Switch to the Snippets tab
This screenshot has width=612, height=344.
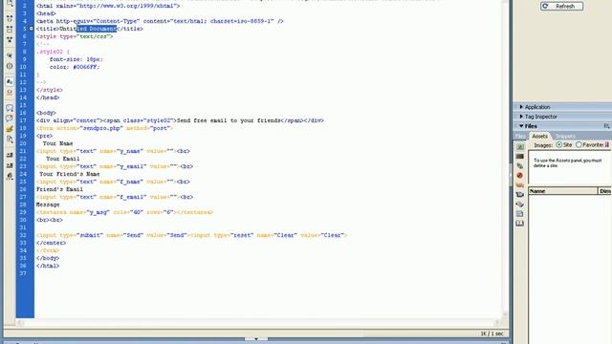tap(565, 136)
